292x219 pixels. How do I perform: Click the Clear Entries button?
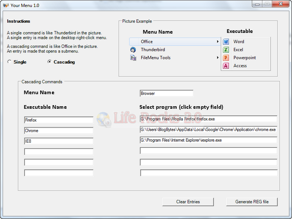[x=188, y=202]
